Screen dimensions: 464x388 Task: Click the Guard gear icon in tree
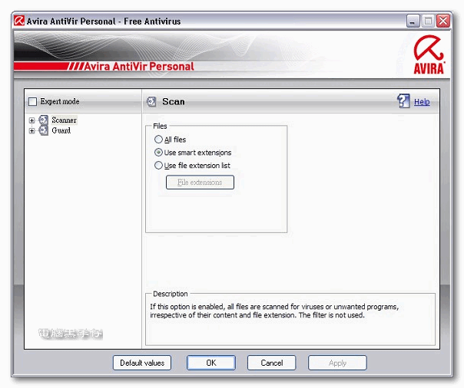44,130
